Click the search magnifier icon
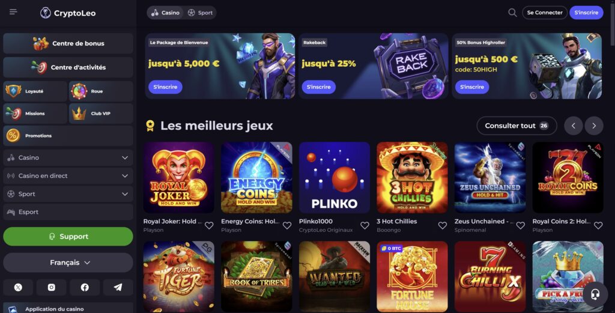615x313 pixels. [512, 13]
